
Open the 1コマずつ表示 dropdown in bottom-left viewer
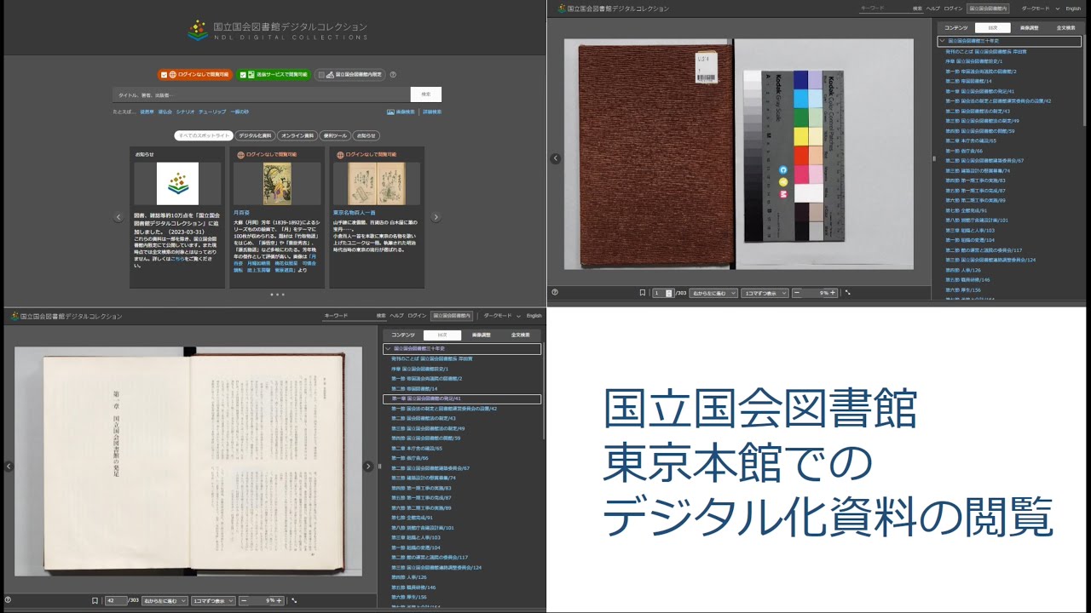click(x=213, y=600)
